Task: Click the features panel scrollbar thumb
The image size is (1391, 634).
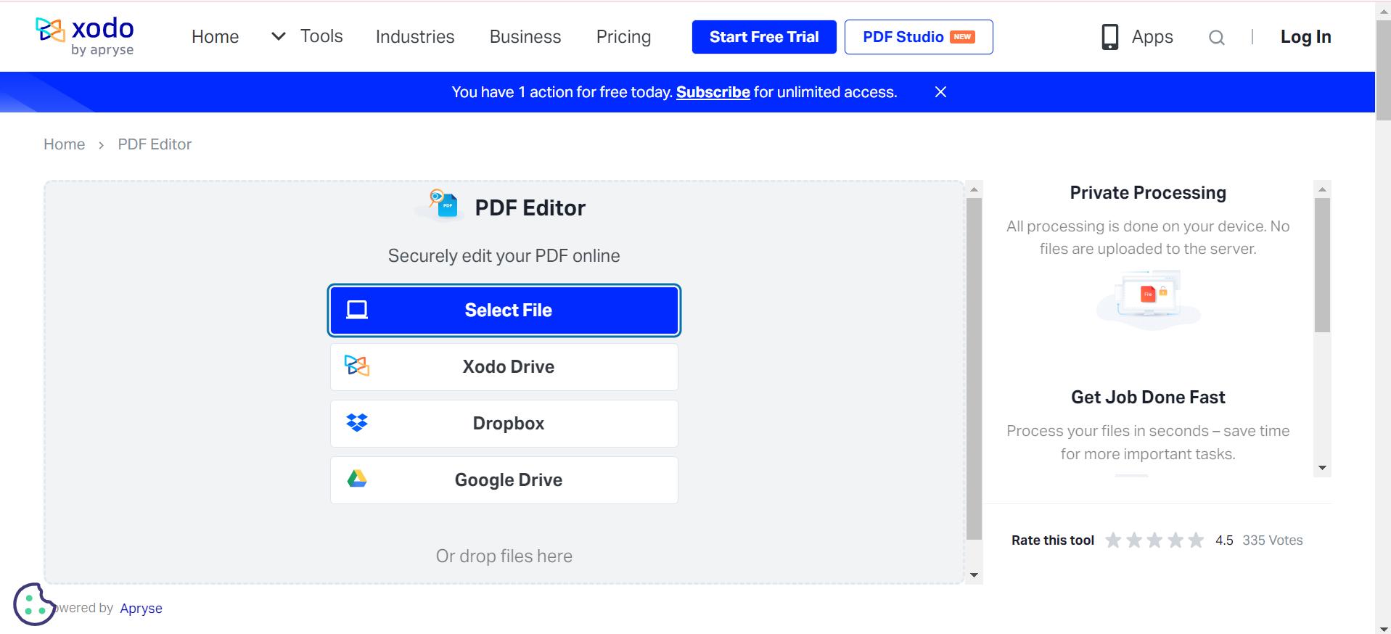Action: coord(1322,265)
